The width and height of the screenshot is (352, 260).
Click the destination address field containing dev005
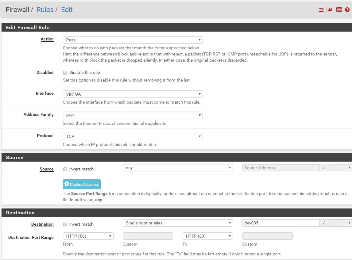click(x=281, y=223)
